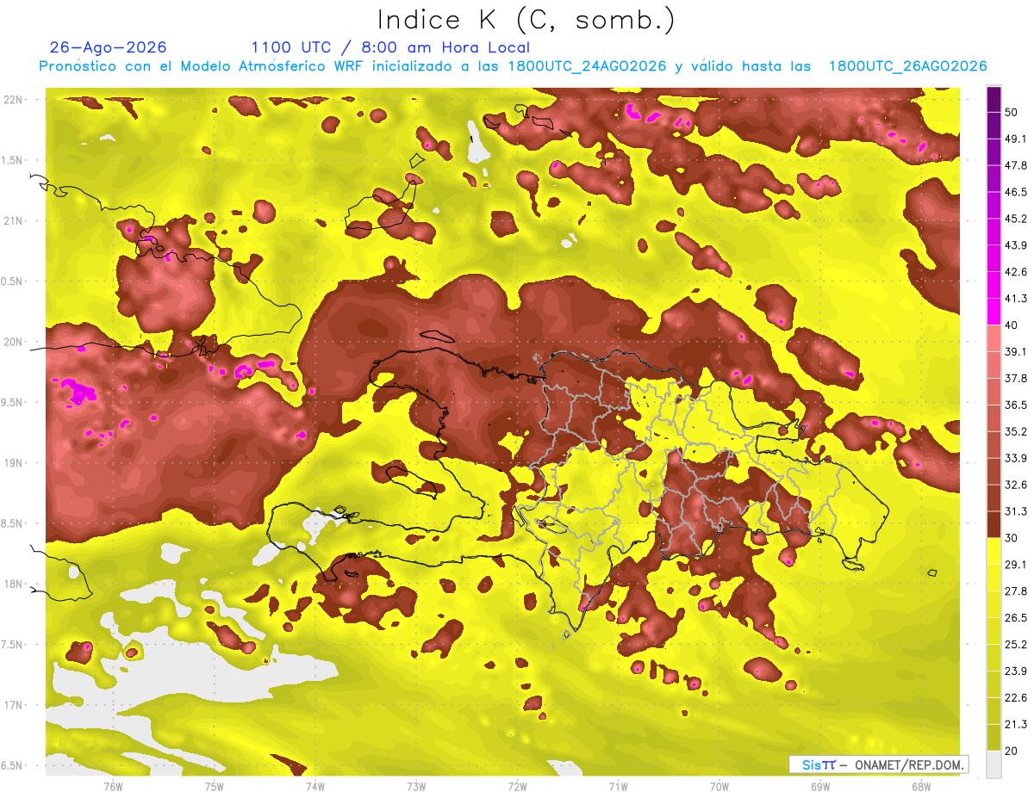The height and width of the screenshot is (798, 1034).
Task: Pick the dark brown swatch between 30 and 31.3
Action: (x=994, y=524)
